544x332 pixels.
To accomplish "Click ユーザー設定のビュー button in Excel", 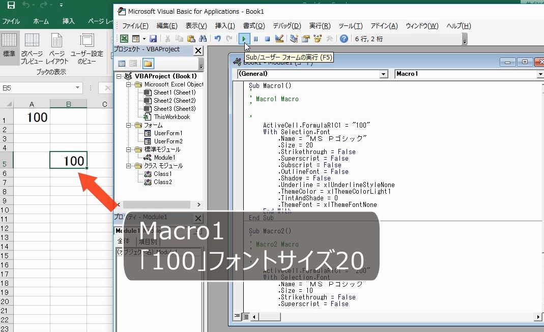I will (x=87, y=48).
